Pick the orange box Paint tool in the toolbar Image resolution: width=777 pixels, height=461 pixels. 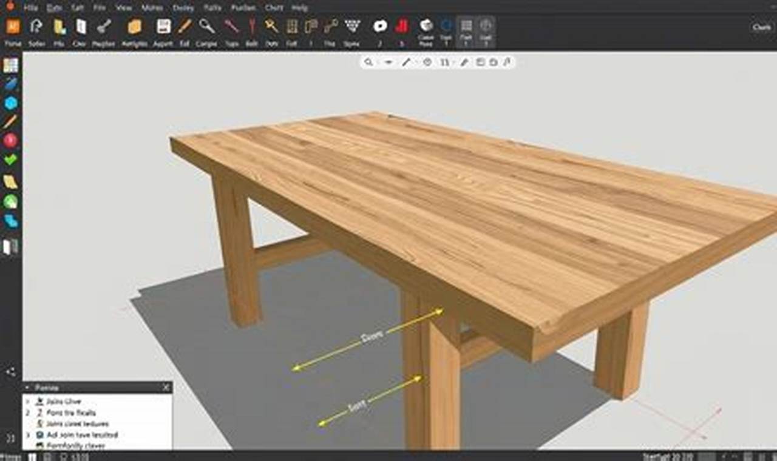pos(134,27)
